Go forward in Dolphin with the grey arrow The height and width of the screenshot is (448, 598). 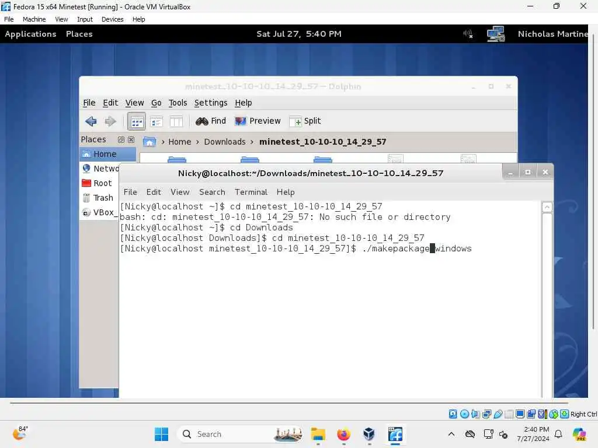tap(110, 121)
